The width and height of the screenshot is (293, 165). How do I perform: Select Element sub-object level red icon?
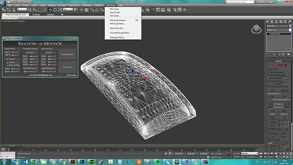[x=285, y=65]
